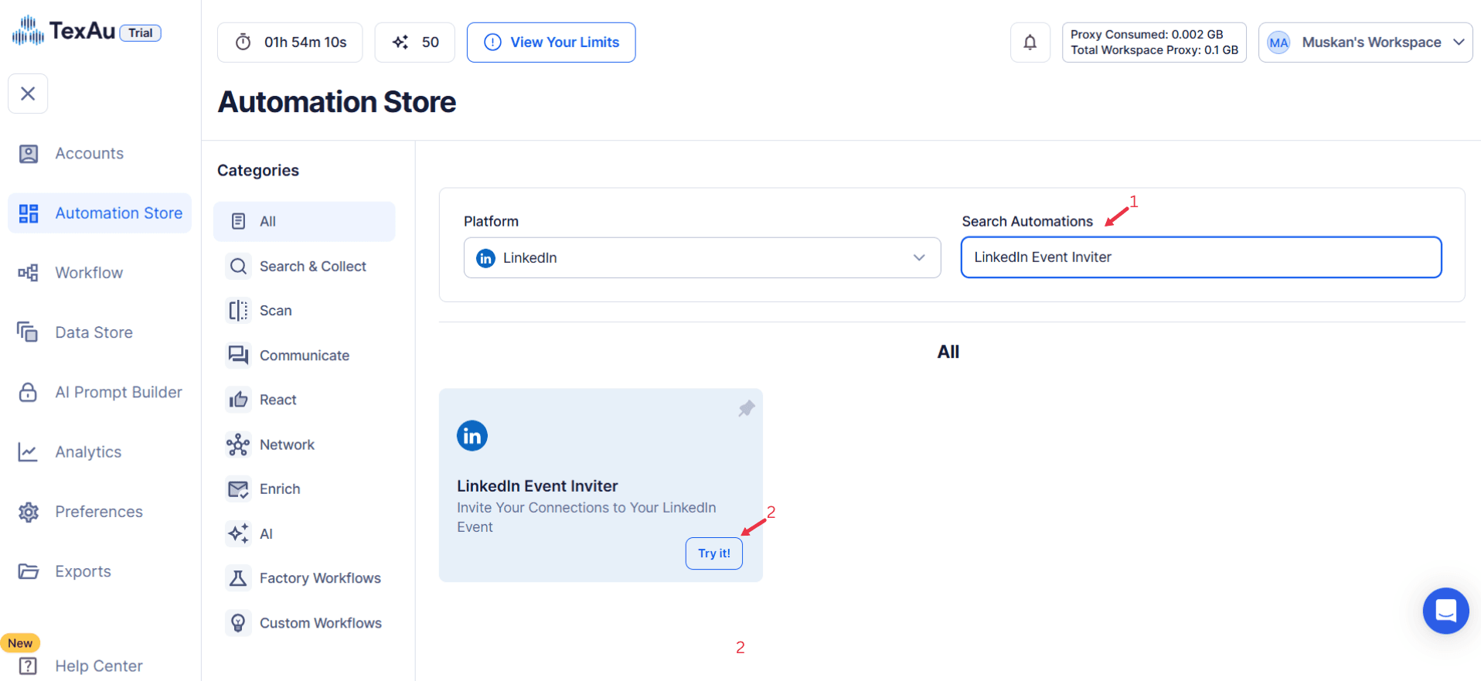Image resolution: width=1481 pixels, height=681 pixels.
Task: Open the Exports folder icon
Action: pyautogui.click(x=28, y=571)
